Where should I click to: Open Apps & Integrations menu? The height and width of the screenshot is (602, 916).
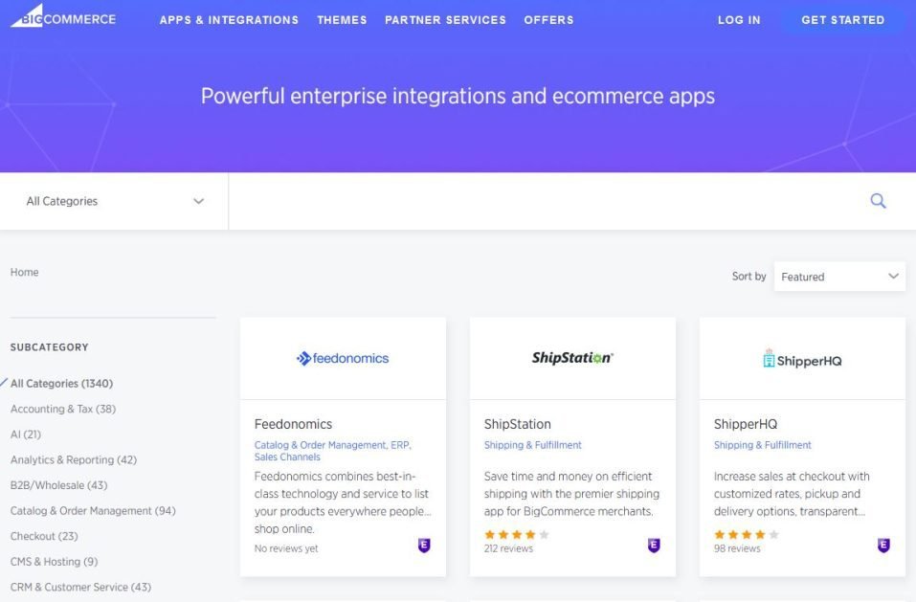point(229,20)
